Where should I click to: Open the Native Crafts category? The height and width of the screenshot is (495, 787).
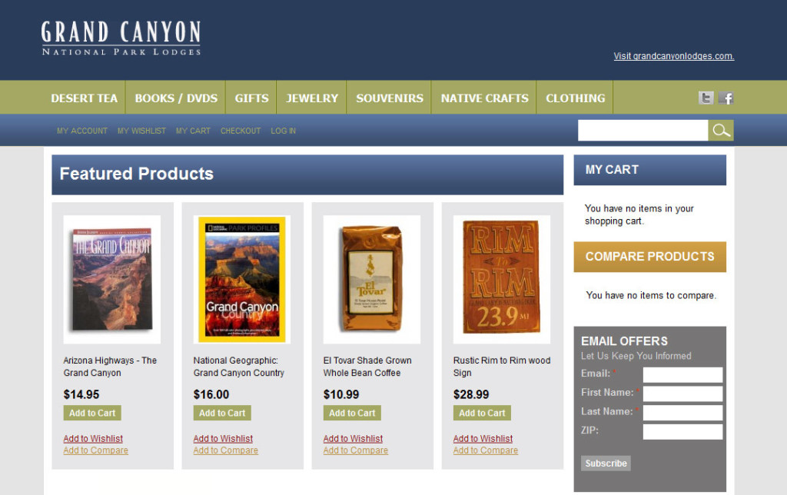[x=484, y=98]
